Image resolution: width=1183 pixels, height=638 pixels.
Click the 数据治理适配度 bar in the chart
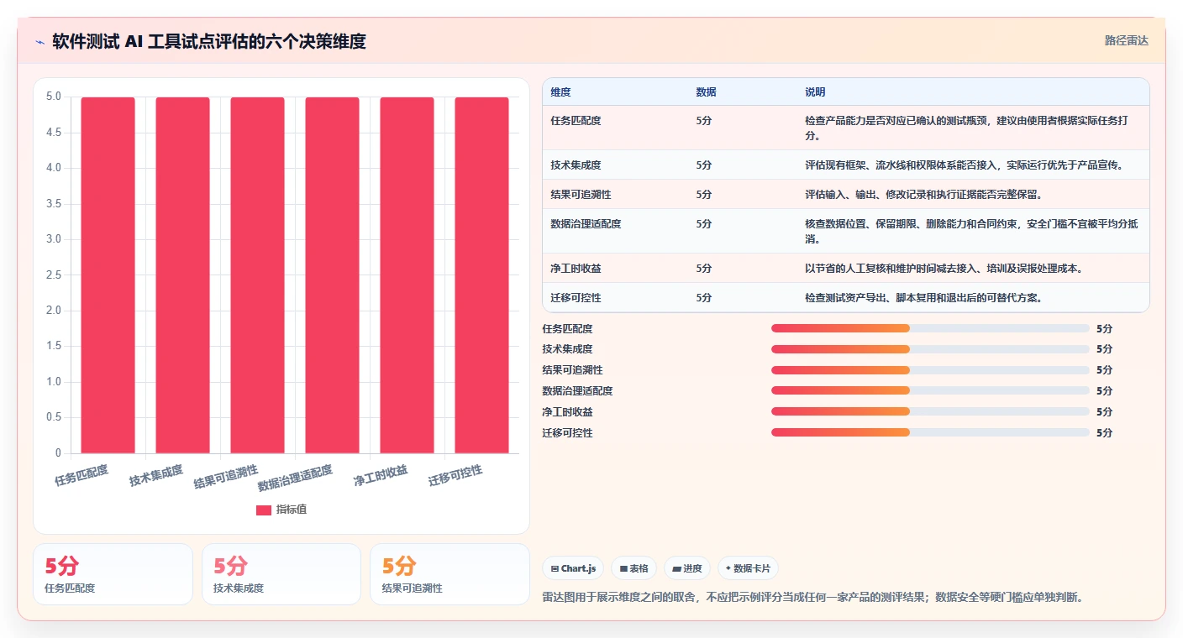click(332, 275)
